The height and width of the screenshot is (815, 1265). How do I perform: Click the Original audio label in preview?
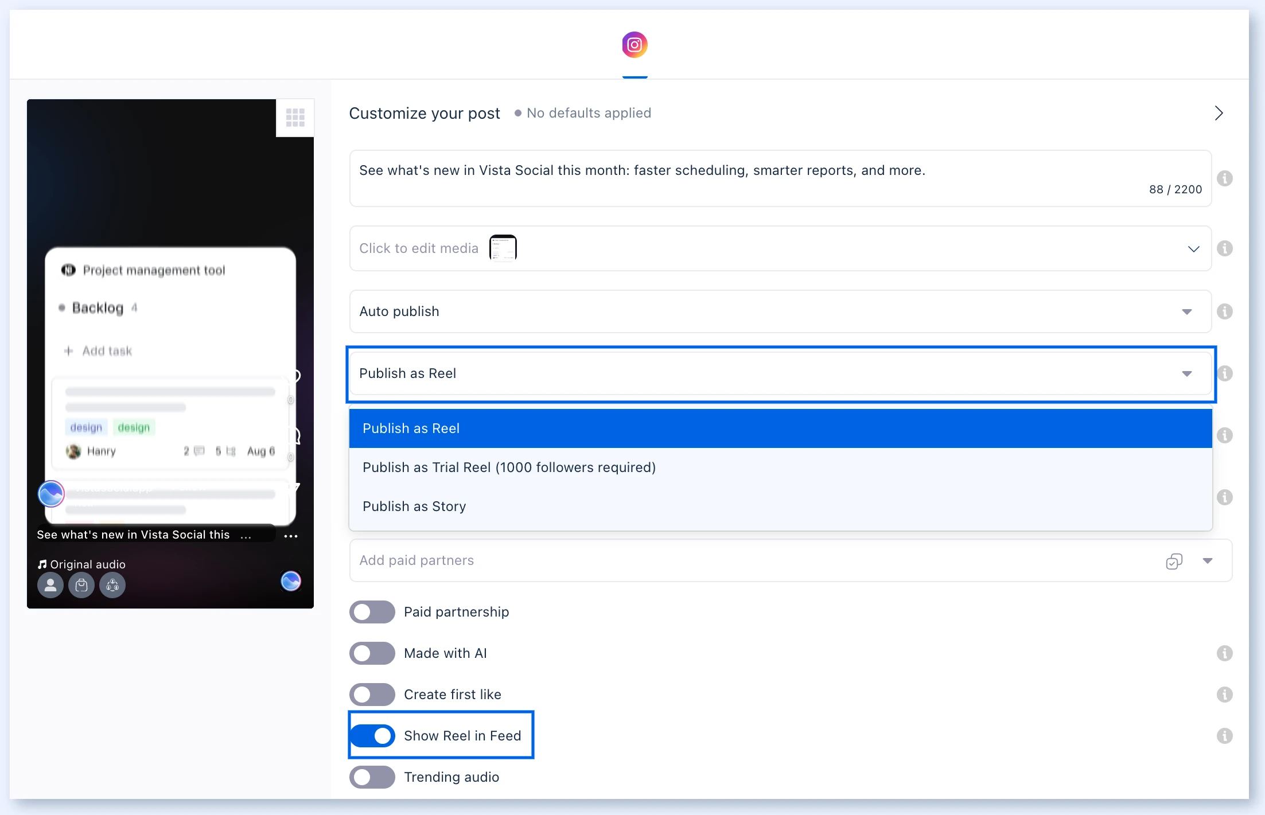[x=81, y=564]
